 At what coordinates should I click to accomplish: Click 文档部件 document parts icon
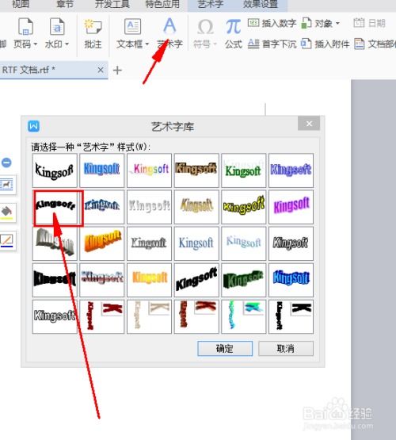360,44
